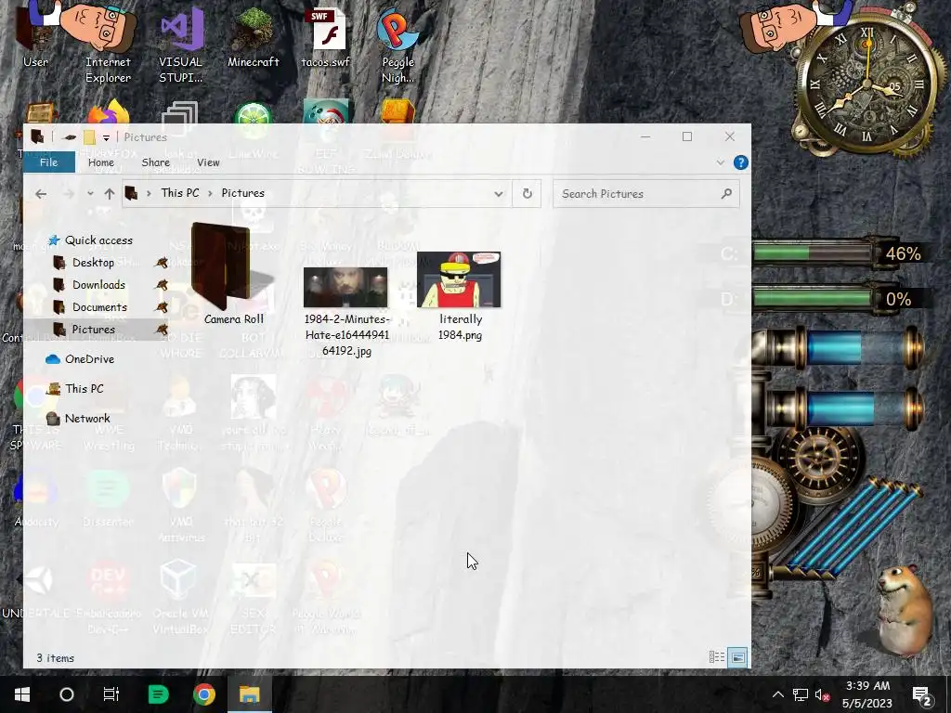Click the forward navigation arrow
Viewport: 951px width, 713px height.
69,194
